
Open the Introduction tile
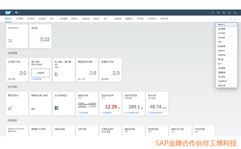tap(17, 36)
